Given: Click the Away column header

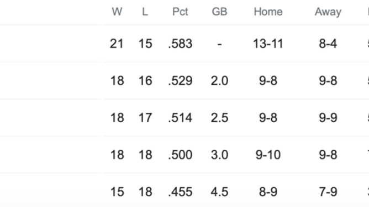Looking at the screenshot, I should point(328,12).
